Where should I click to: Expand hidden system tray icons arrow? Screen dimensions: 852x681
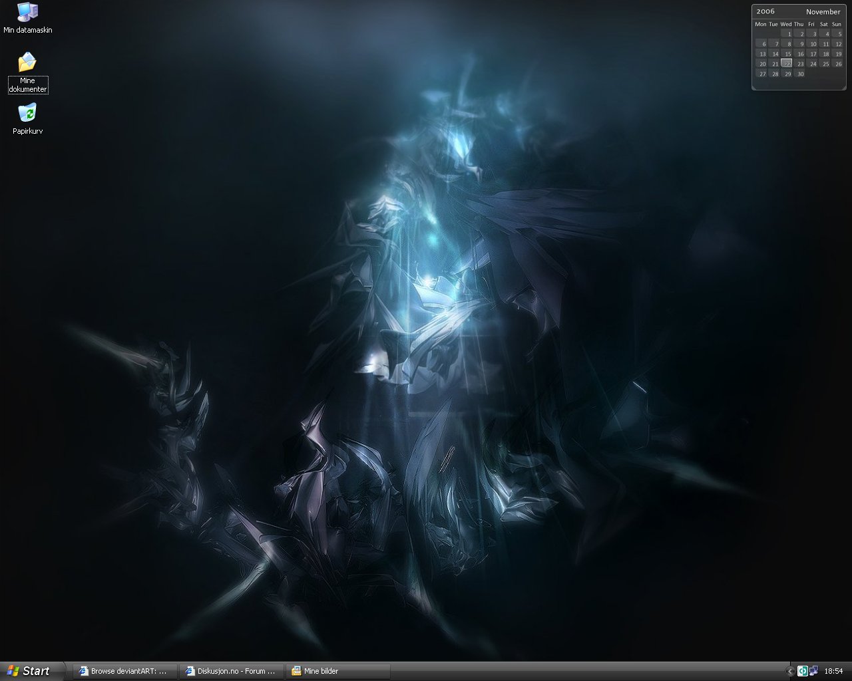click(790, 672)
